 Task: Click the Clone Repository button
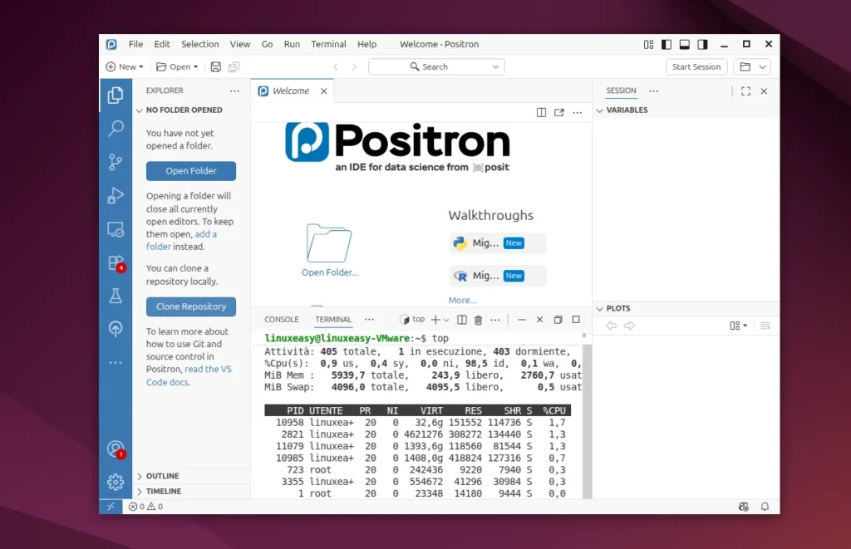click(190, 306)
